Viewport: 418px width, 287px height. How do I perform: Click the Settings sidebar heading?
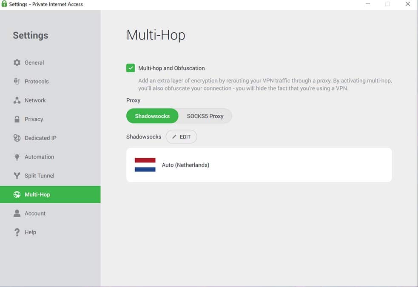[x=30, y=35]
